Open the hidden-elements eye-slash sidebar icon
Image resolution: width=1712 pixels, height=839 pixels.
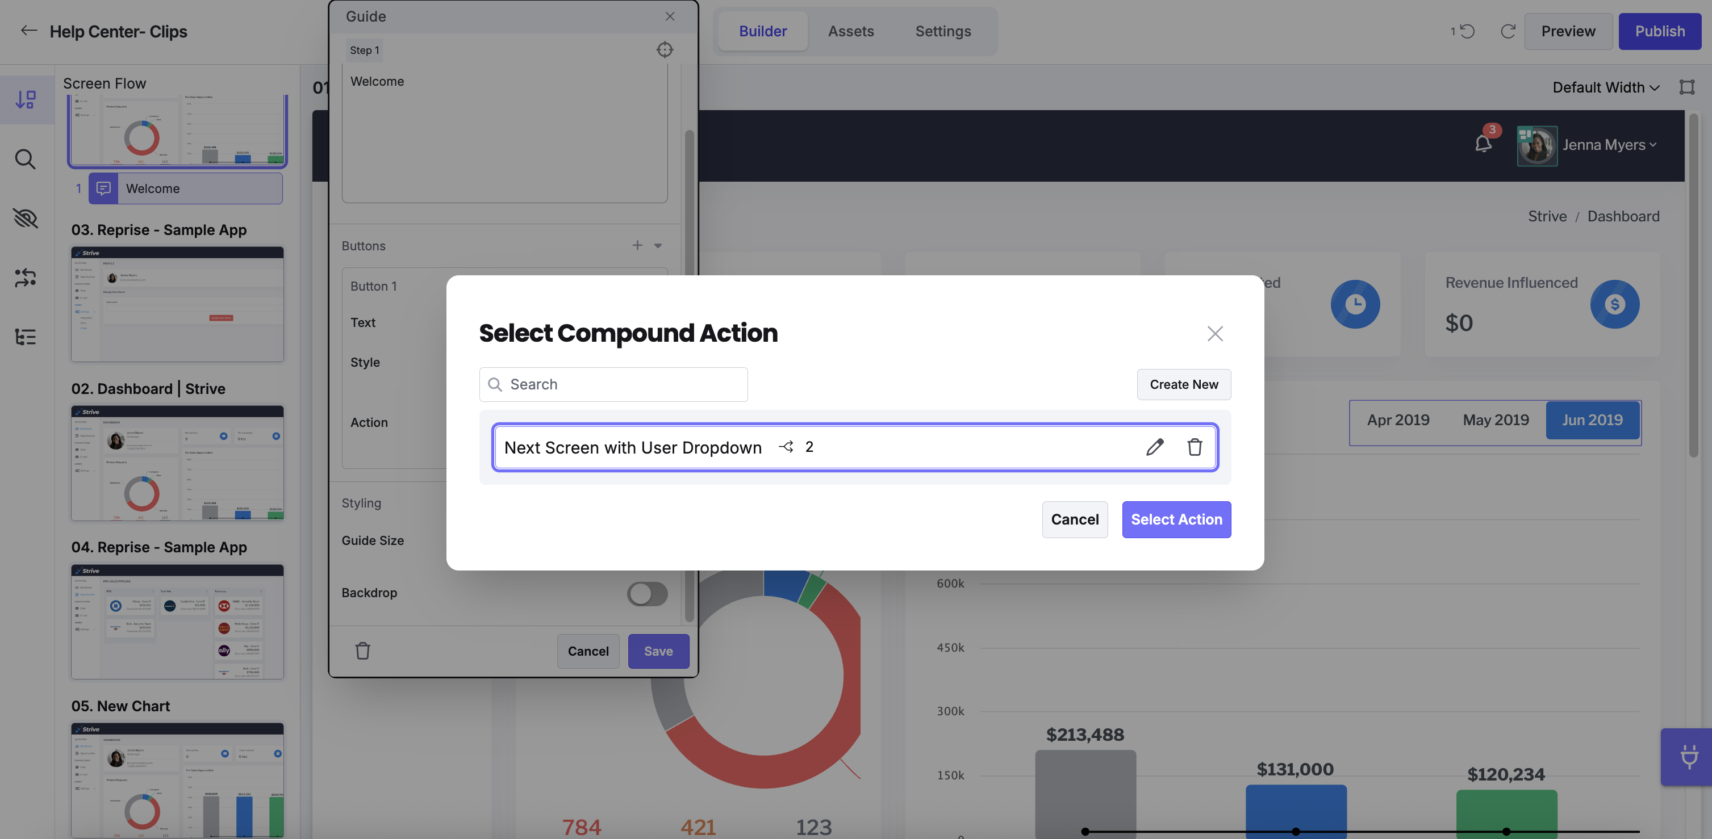[26, 218]
